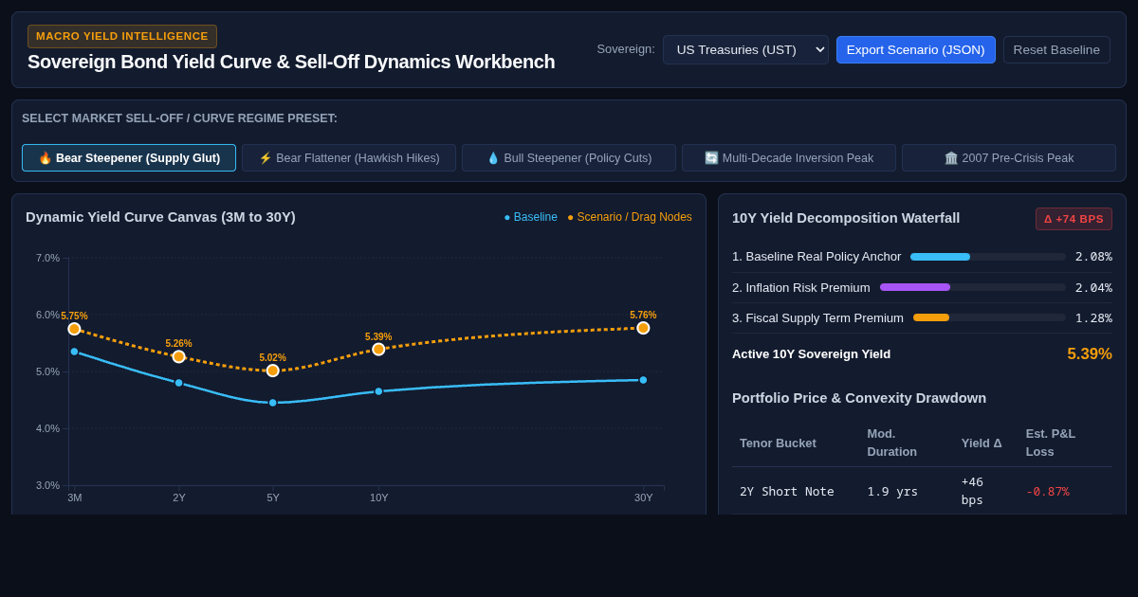Viewport: 1138px width, 597px height.
Task: Click the scenario 10Y node at 5.39%
Action: pos(378,349)
